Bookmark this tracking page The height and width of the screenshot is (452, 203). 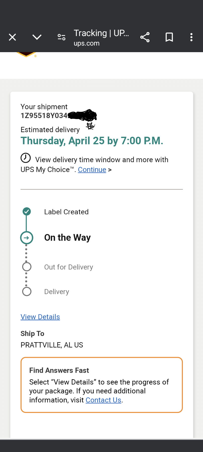[x=169, y=37]
